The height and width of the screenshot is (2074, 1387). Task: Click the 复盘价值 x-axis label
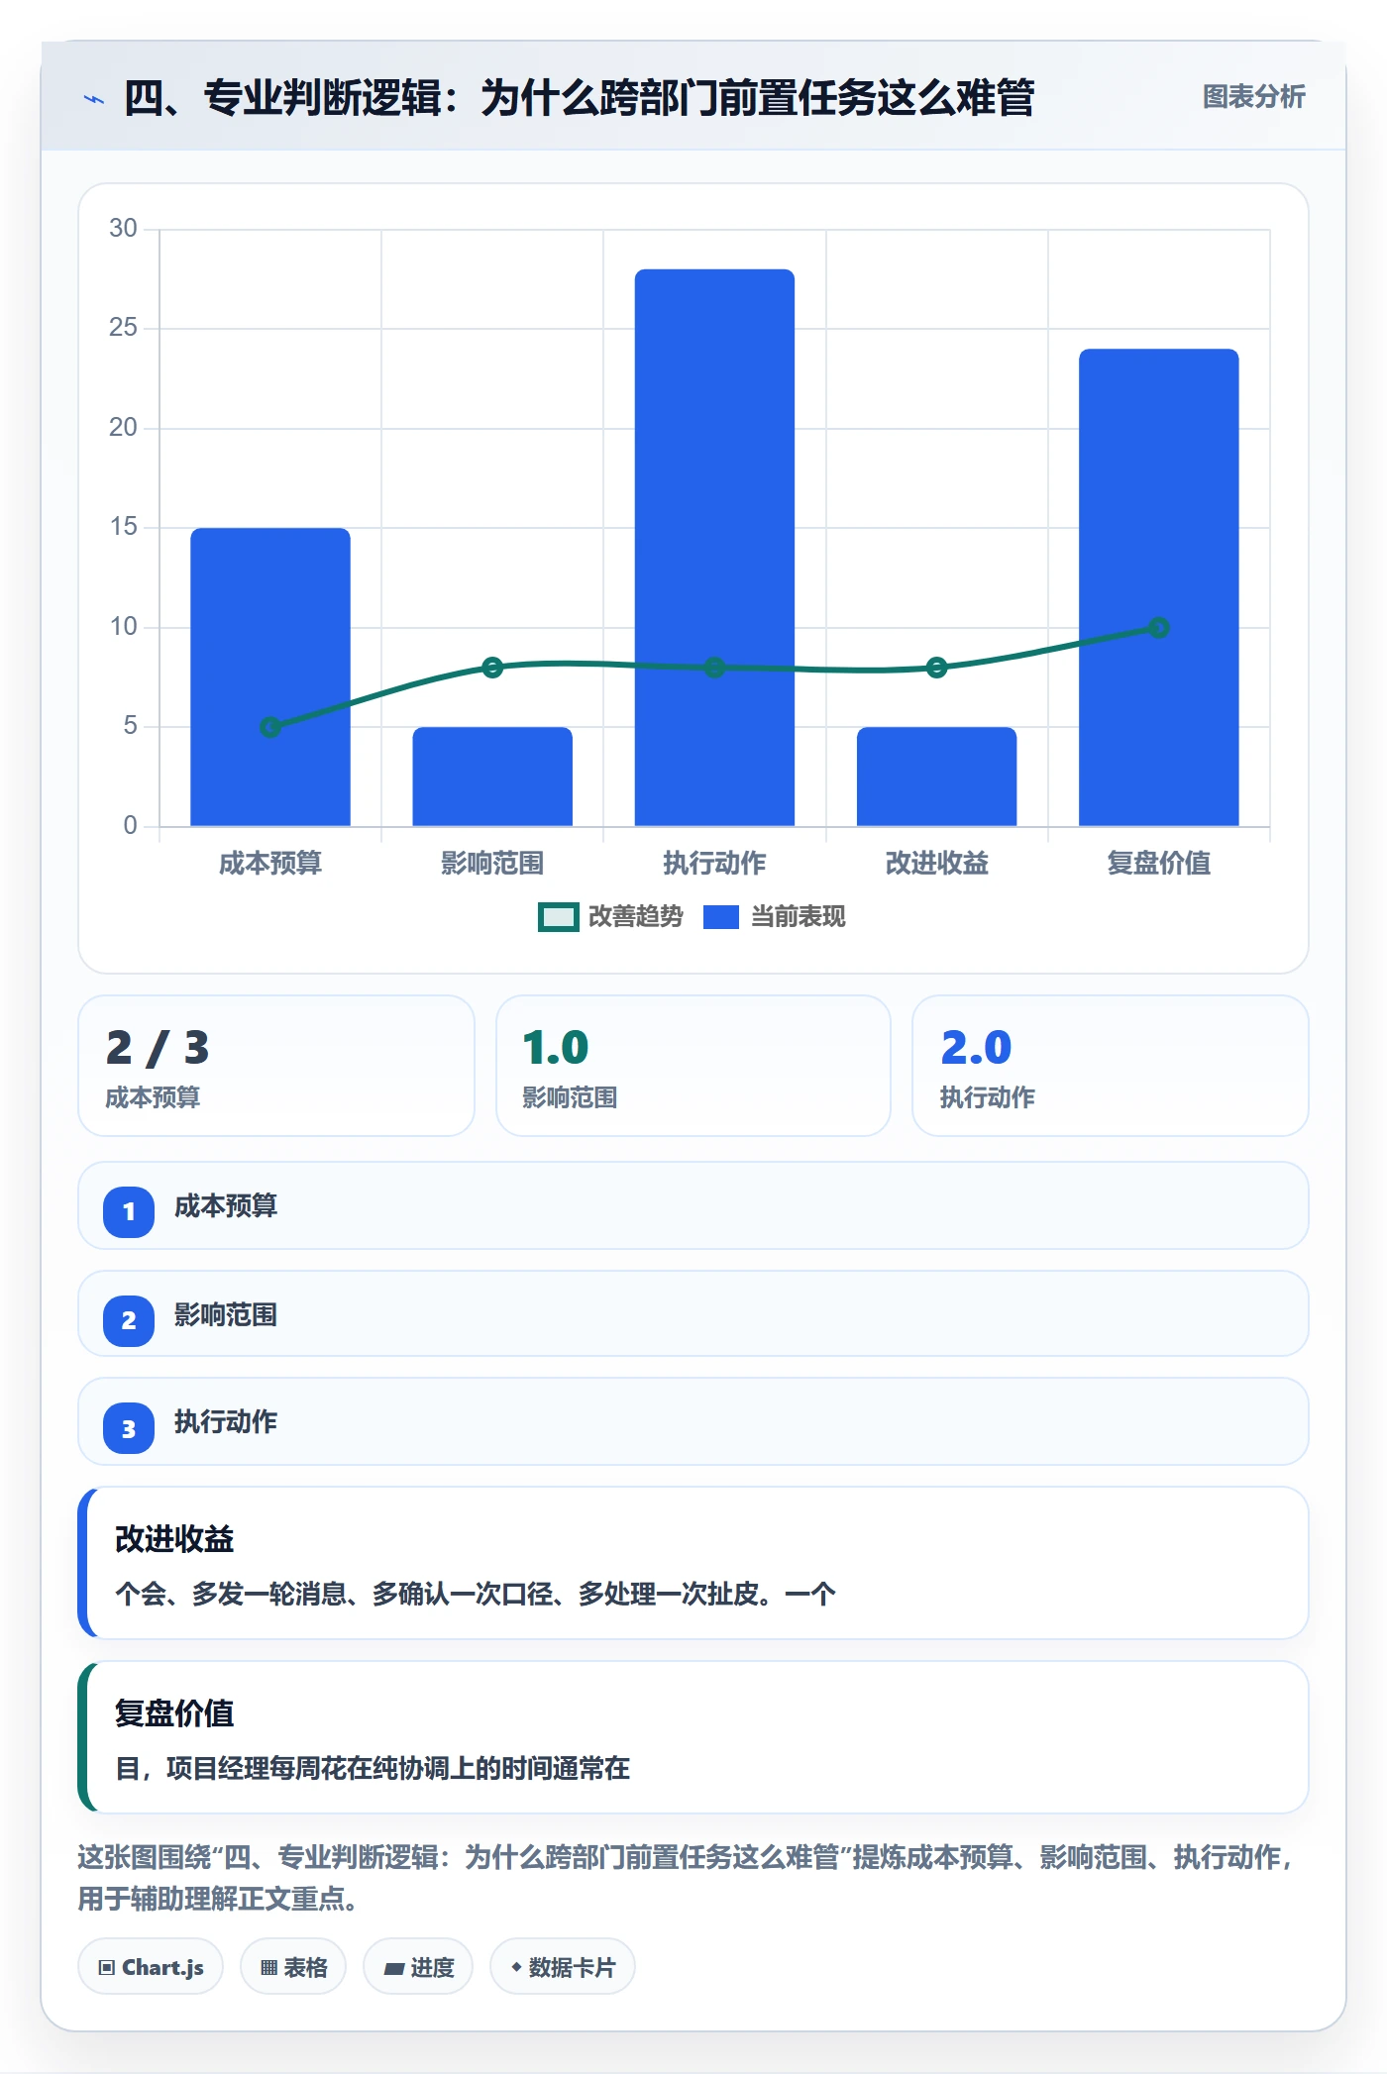point(1159,864)
